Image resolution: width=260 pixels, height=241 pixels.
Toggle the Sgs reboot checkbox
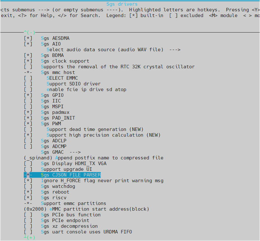[x=28, y=192]
